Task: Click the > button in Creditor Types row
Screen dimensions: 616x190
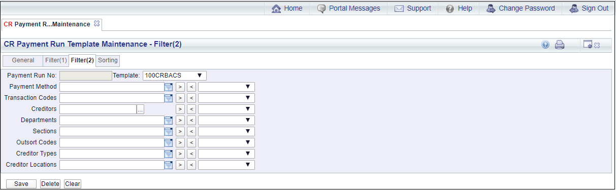Action: pyautogui.click(x=180, y=154)
